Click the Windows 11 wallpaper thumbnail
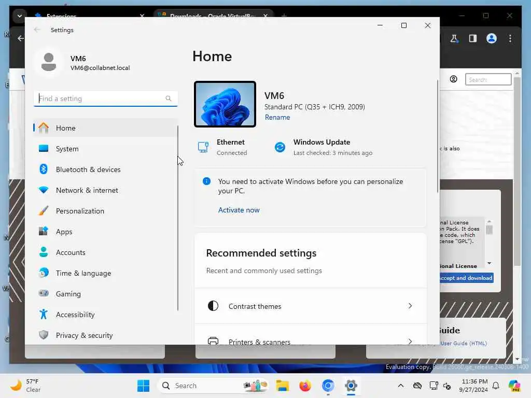 (225, 104)
